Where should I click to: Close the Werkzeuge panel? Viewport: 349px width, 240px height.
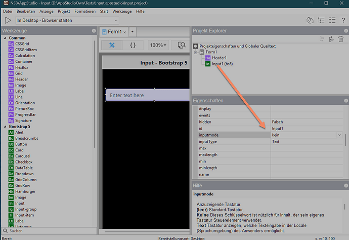94,31
